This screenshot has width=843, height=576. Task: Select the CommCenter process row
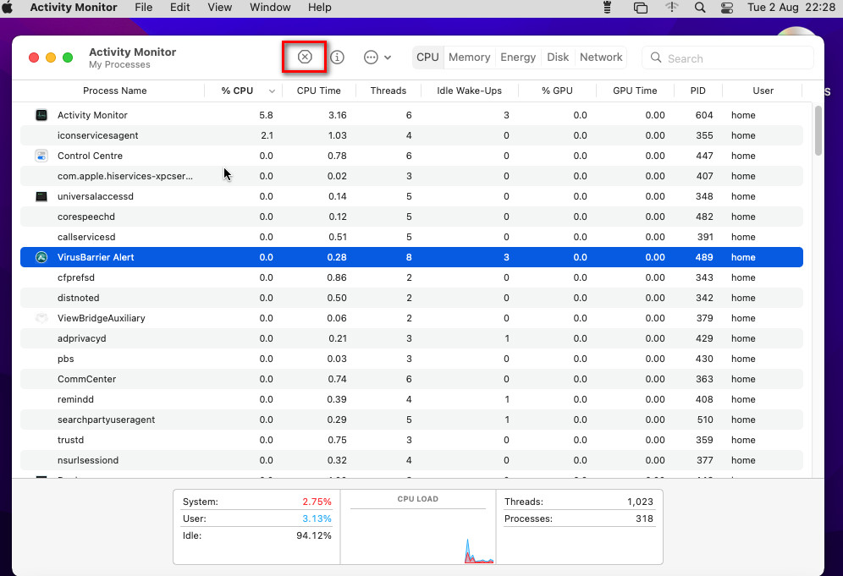click(412, 379)
